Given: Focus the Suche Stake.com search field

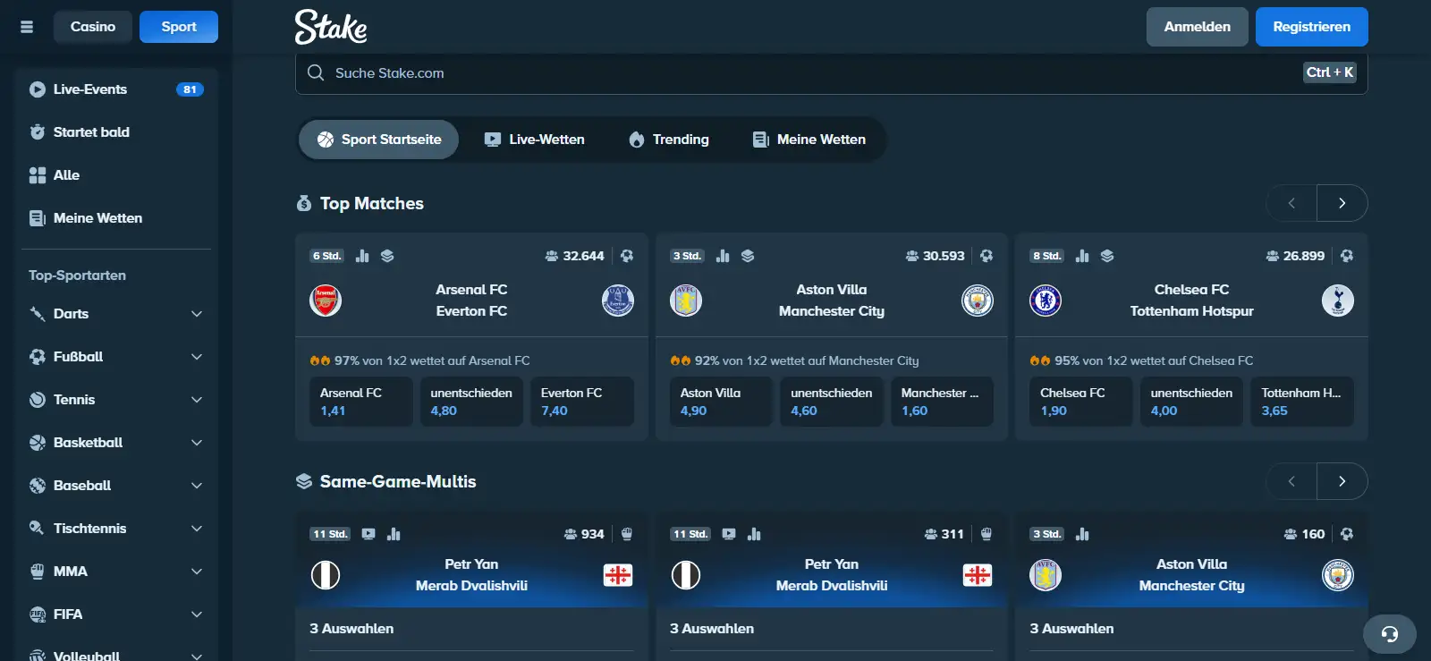Looking at the screenshot, I should pyautogui.click(x=831, y=73).
